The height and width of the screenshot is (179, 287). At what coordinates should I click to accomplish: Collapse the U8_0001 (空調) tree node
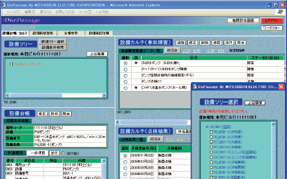pos(207,127)
